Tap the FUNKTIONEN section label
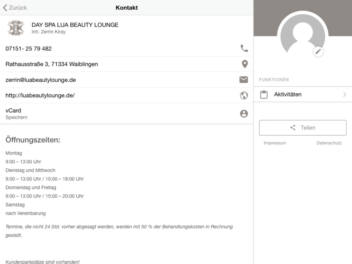Image resolution: width=352 pixels, height=264 pixels. 274,80
